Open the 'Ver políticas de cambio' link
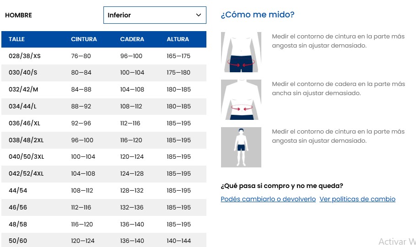The width and height of the screenshot is (416, 247). click(x=357, y=199)
